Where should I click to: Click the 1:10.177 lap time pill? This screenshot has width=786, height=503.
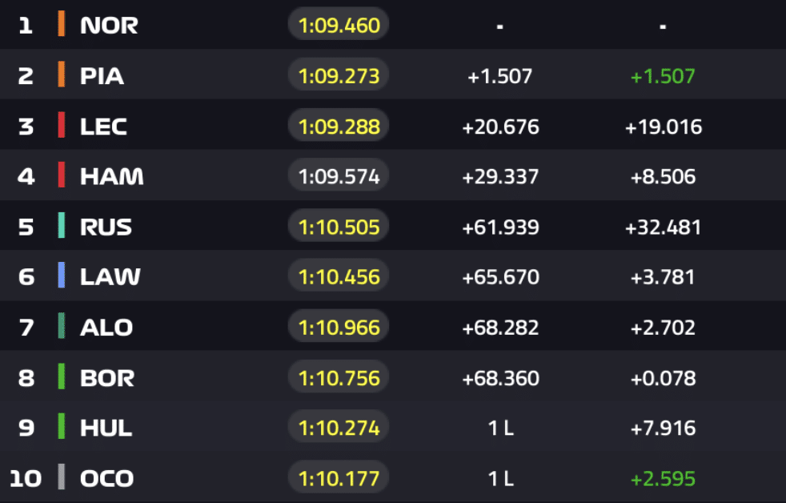click(339, 478)
